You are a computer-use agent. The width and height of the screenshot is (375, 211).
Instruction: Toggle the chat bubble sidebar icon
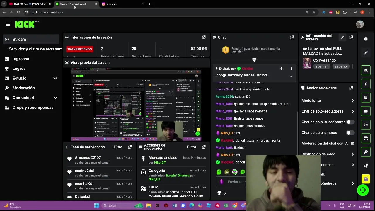point(366,111)
